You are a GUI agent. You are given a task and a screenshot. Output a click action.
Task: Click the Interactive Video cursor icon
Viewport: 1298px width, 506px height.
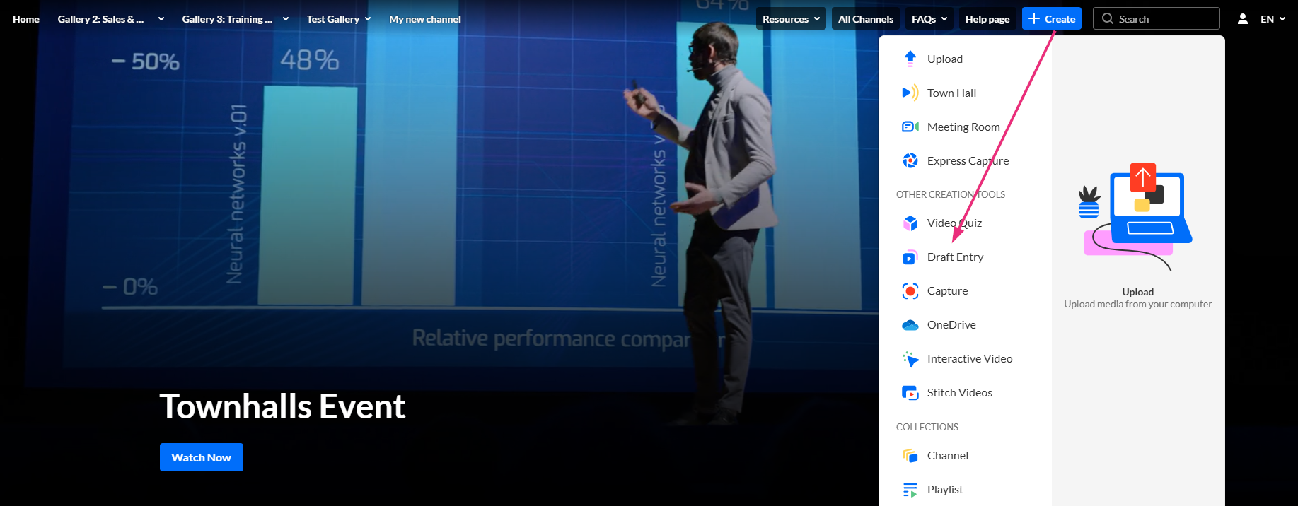click(910, 359)
